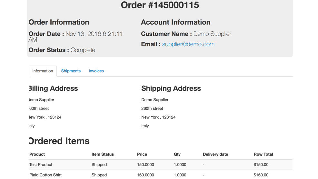Image resolution: width=318 pixels, height=179 pixels.
Task: Click the Qty column header
Action: [177, 154]
